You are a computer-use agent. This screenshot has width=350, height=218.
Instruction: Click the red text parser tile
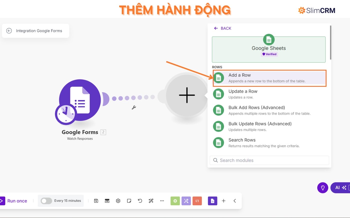pos(197,201)
